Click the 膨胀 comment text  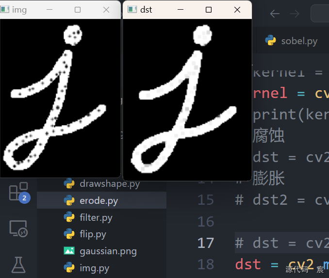(268, 179)
